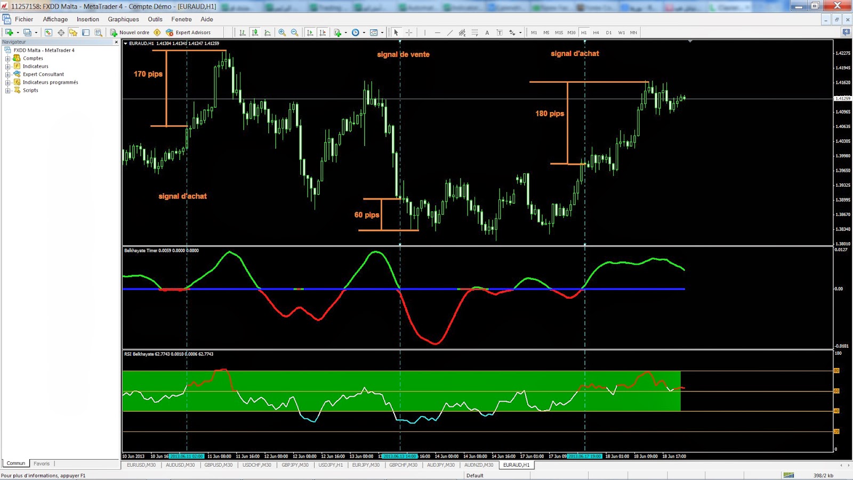Click the Nouvel ordre button
The width and height of the screenshot is (853, 480).
[x=130, y=33]
